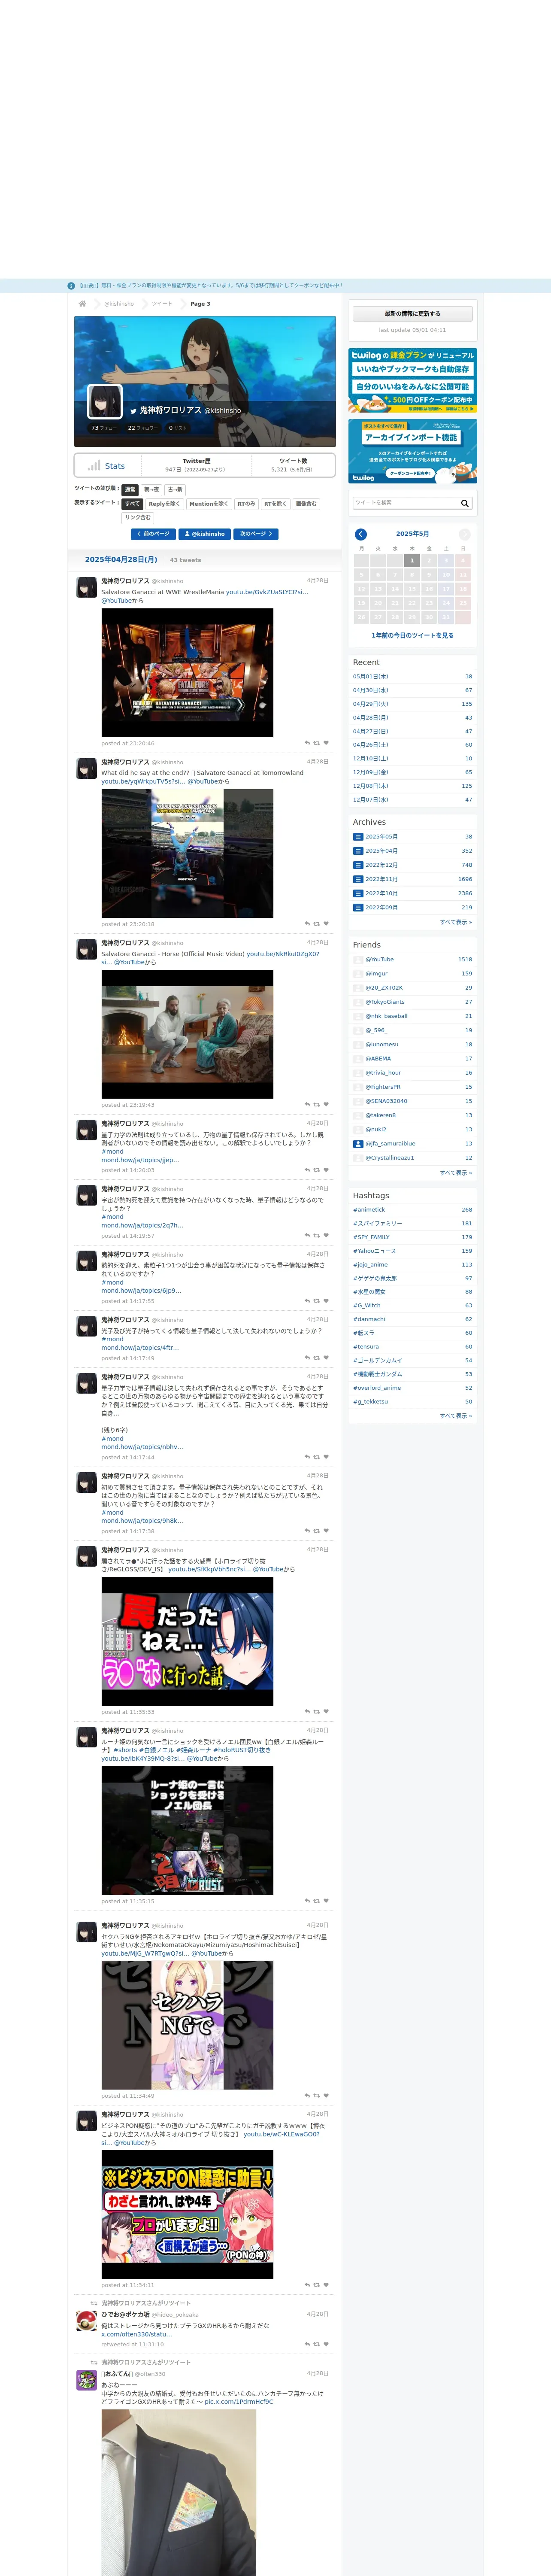
Task: Open 1年前の今日のツイートを見る link
Action: (412, 635)
